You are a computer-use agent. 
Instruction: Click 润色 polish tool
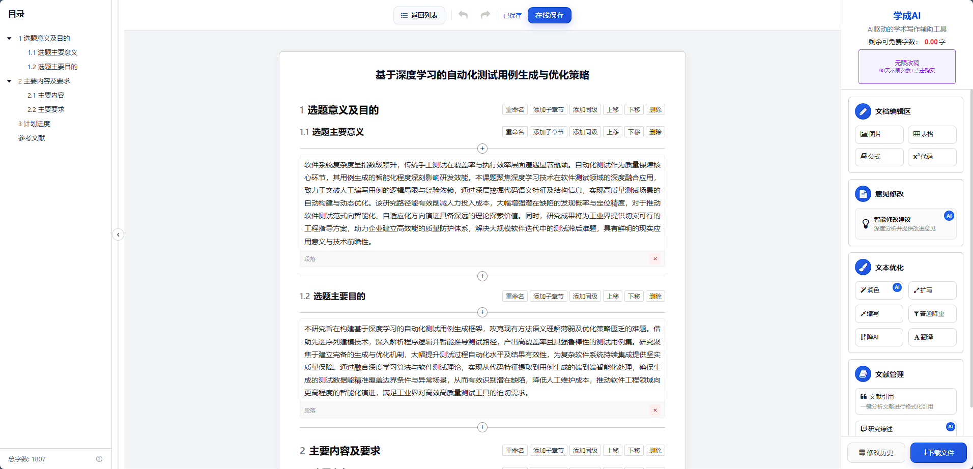tap(879, 290)
